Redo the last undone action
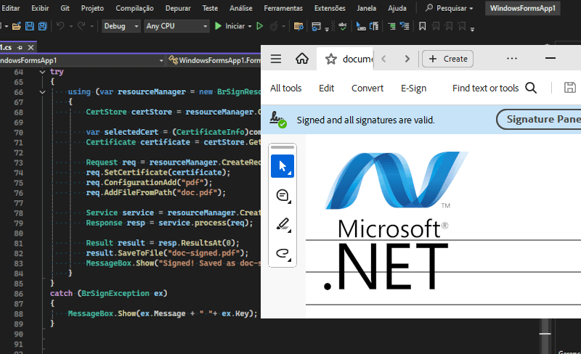The height and width of the screenshot is (354, 581). 81,26
